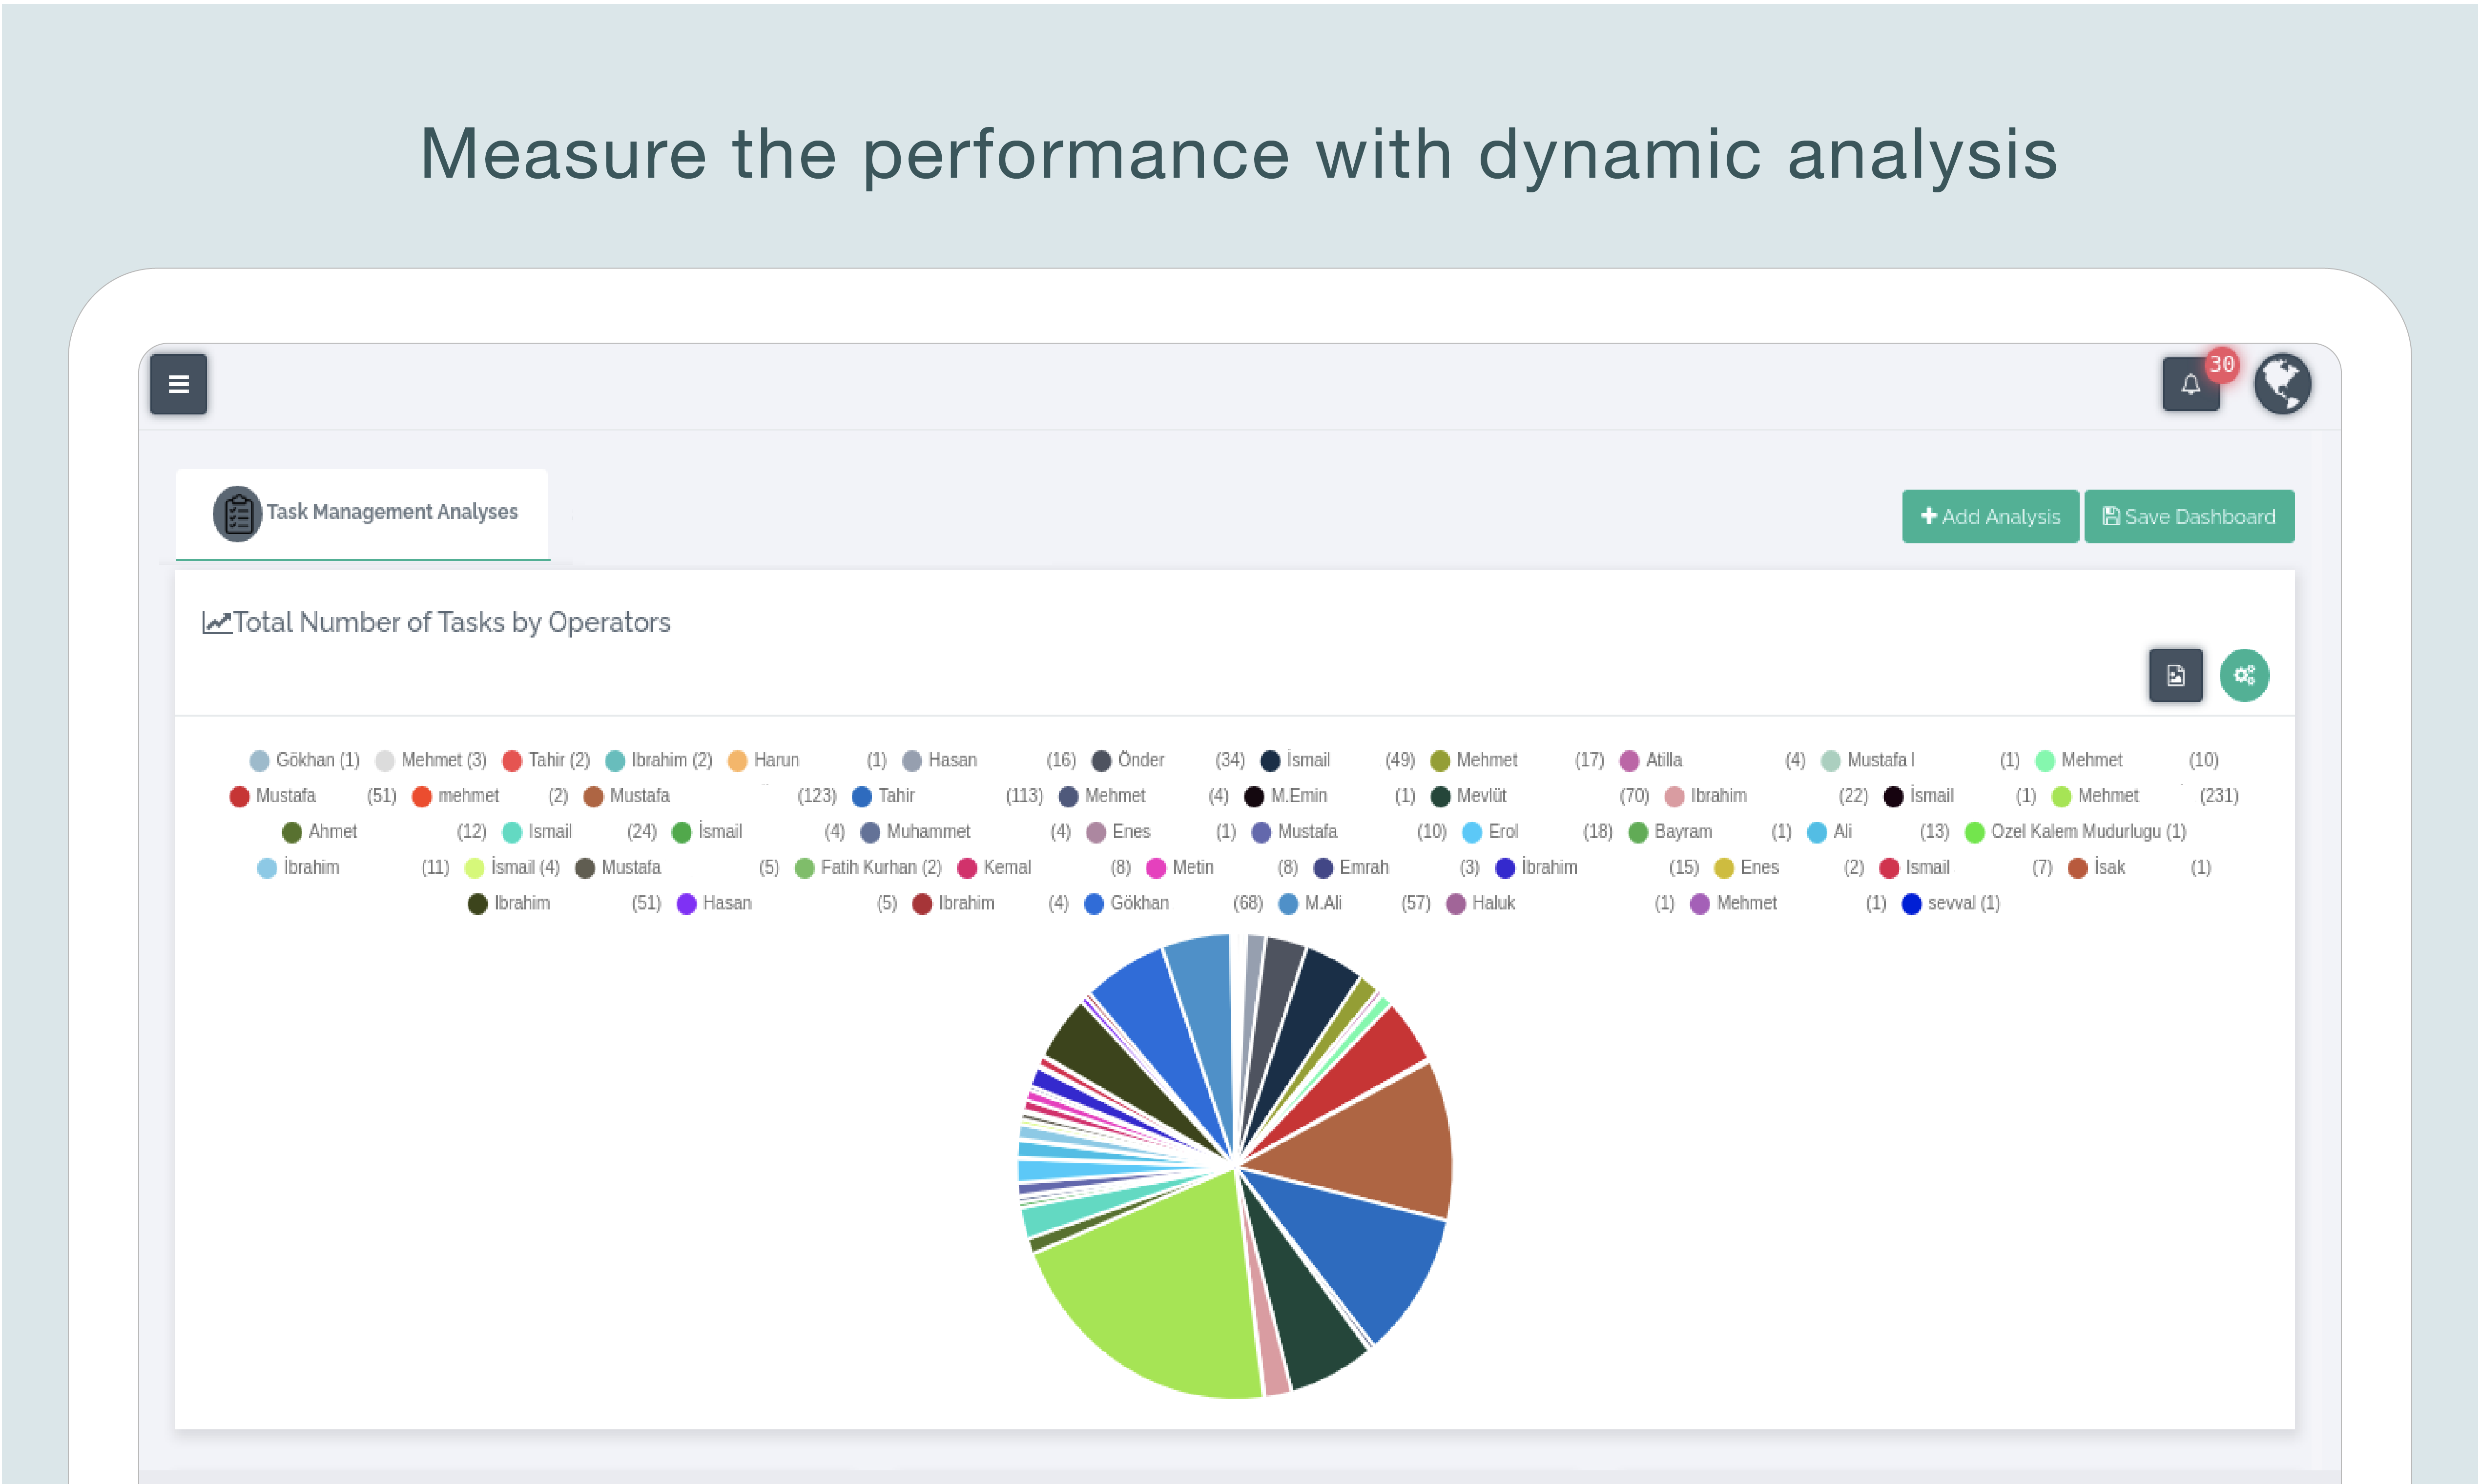Click the Add Analysis button
Viewport: 2480px width, 1484px height.
pyautogui.click(x=1989, y=517)
